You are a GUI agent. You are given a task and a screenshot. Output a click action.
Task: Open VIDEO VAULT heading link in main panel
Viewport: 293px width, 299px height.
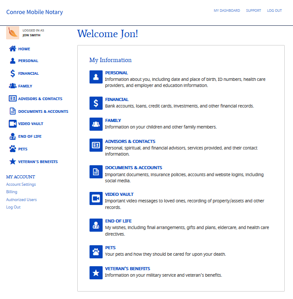[x=119, y=195]
